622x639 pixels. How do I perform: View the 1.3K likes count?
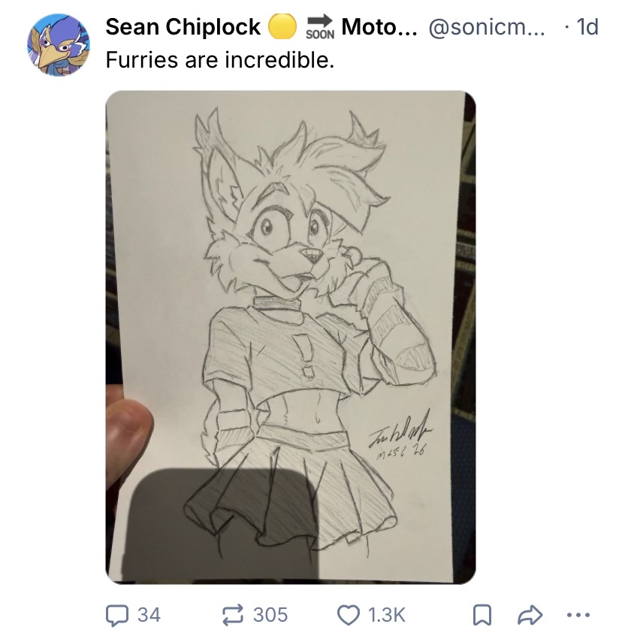(x=387, y=615)
